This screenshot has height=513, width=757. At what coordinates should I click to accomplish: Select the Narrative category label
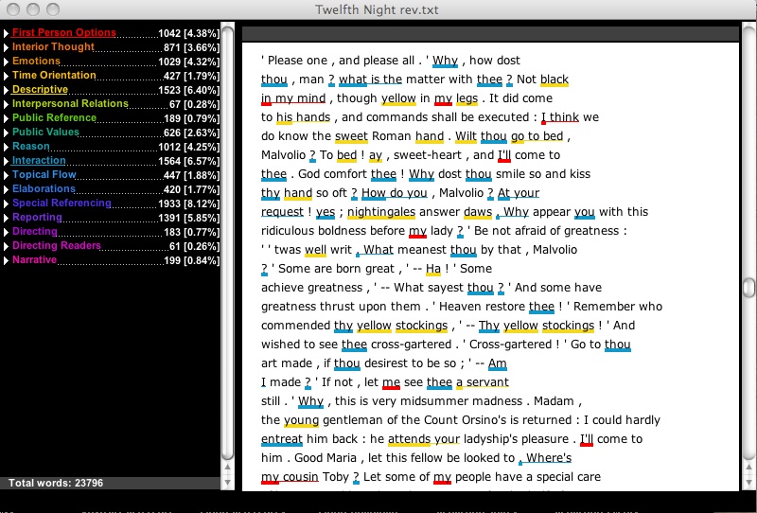[x=34, y=259]
